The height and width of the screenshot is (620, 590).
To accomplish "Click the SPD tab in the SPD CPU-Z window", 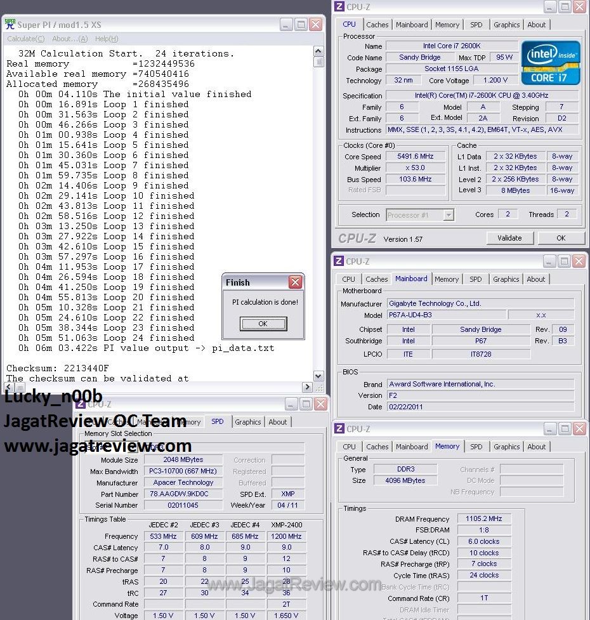I will (218, 421).
